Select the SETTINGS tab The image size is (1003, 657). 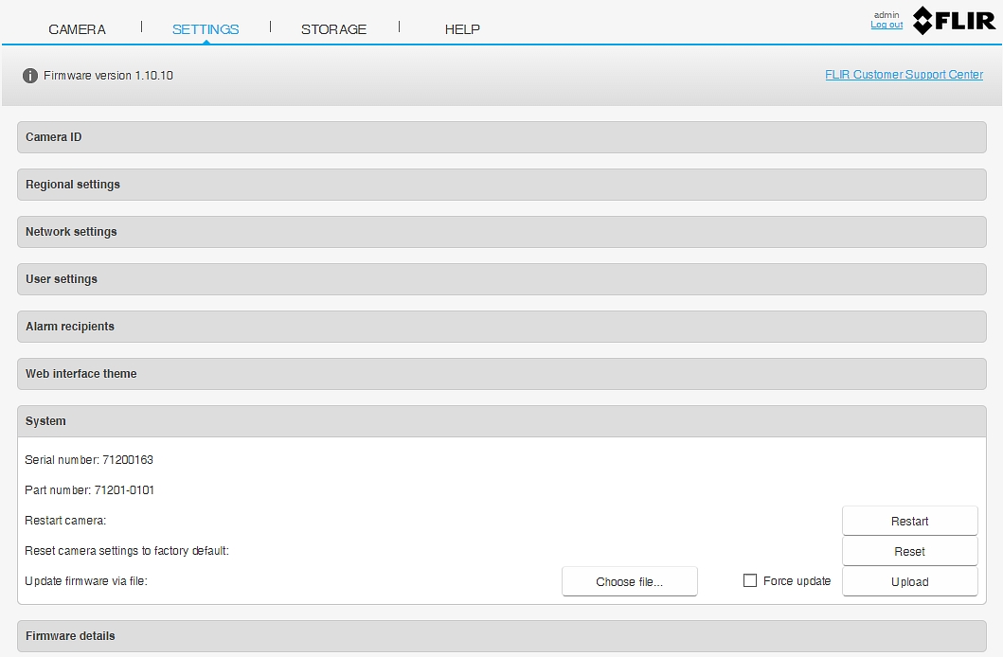tap(206, 29)
